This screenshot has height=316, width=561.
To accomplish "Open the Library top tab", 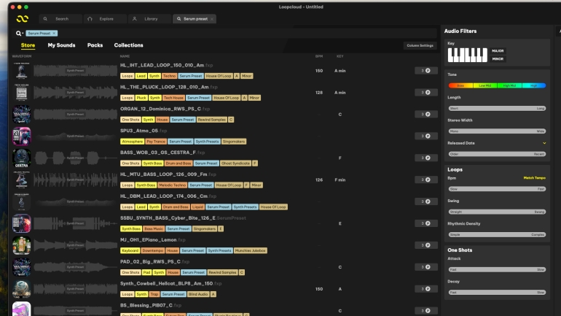I will click(x=149, y=19).
